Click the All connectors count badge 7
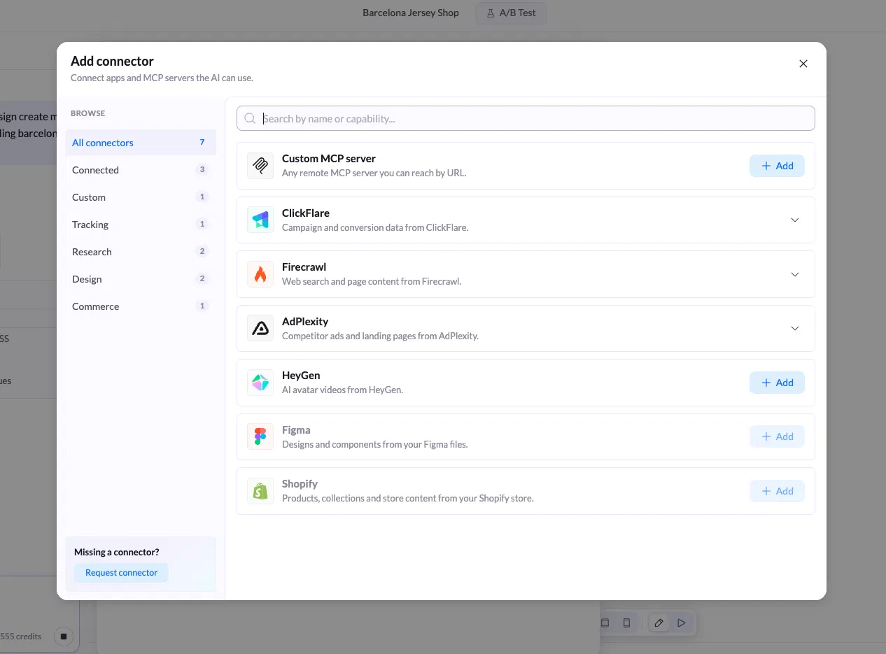886x654 pixels. tap(202, 142)
